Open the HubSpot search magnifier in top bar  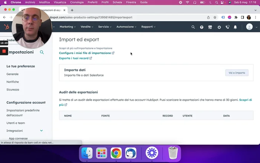[193, 27]
